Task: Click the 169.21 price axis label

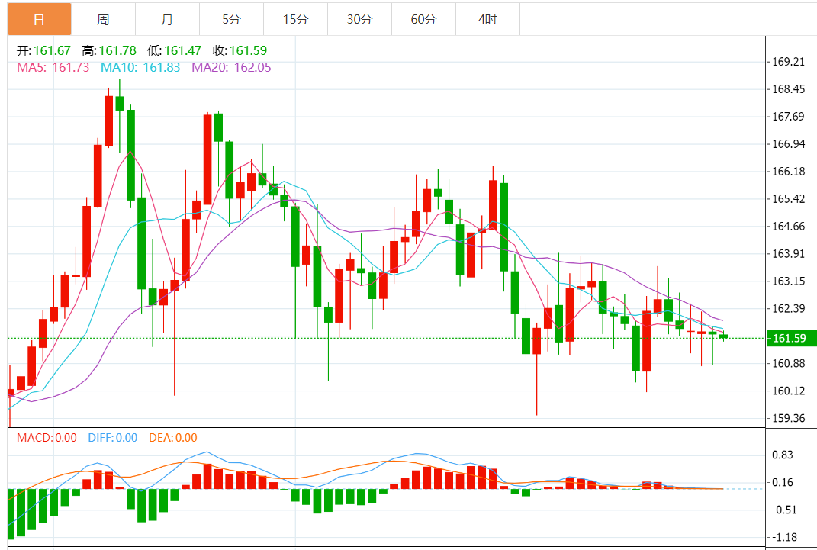Action: pyautogui.click(x=788, y=62)
